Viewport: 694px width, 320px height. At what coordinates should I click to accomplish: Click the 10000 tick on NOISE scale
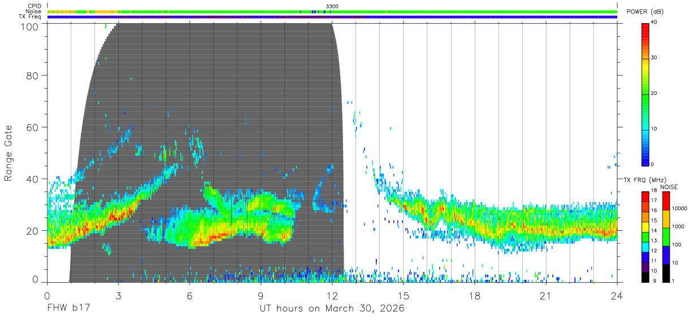pyautogui.click(x=679, y=208)
